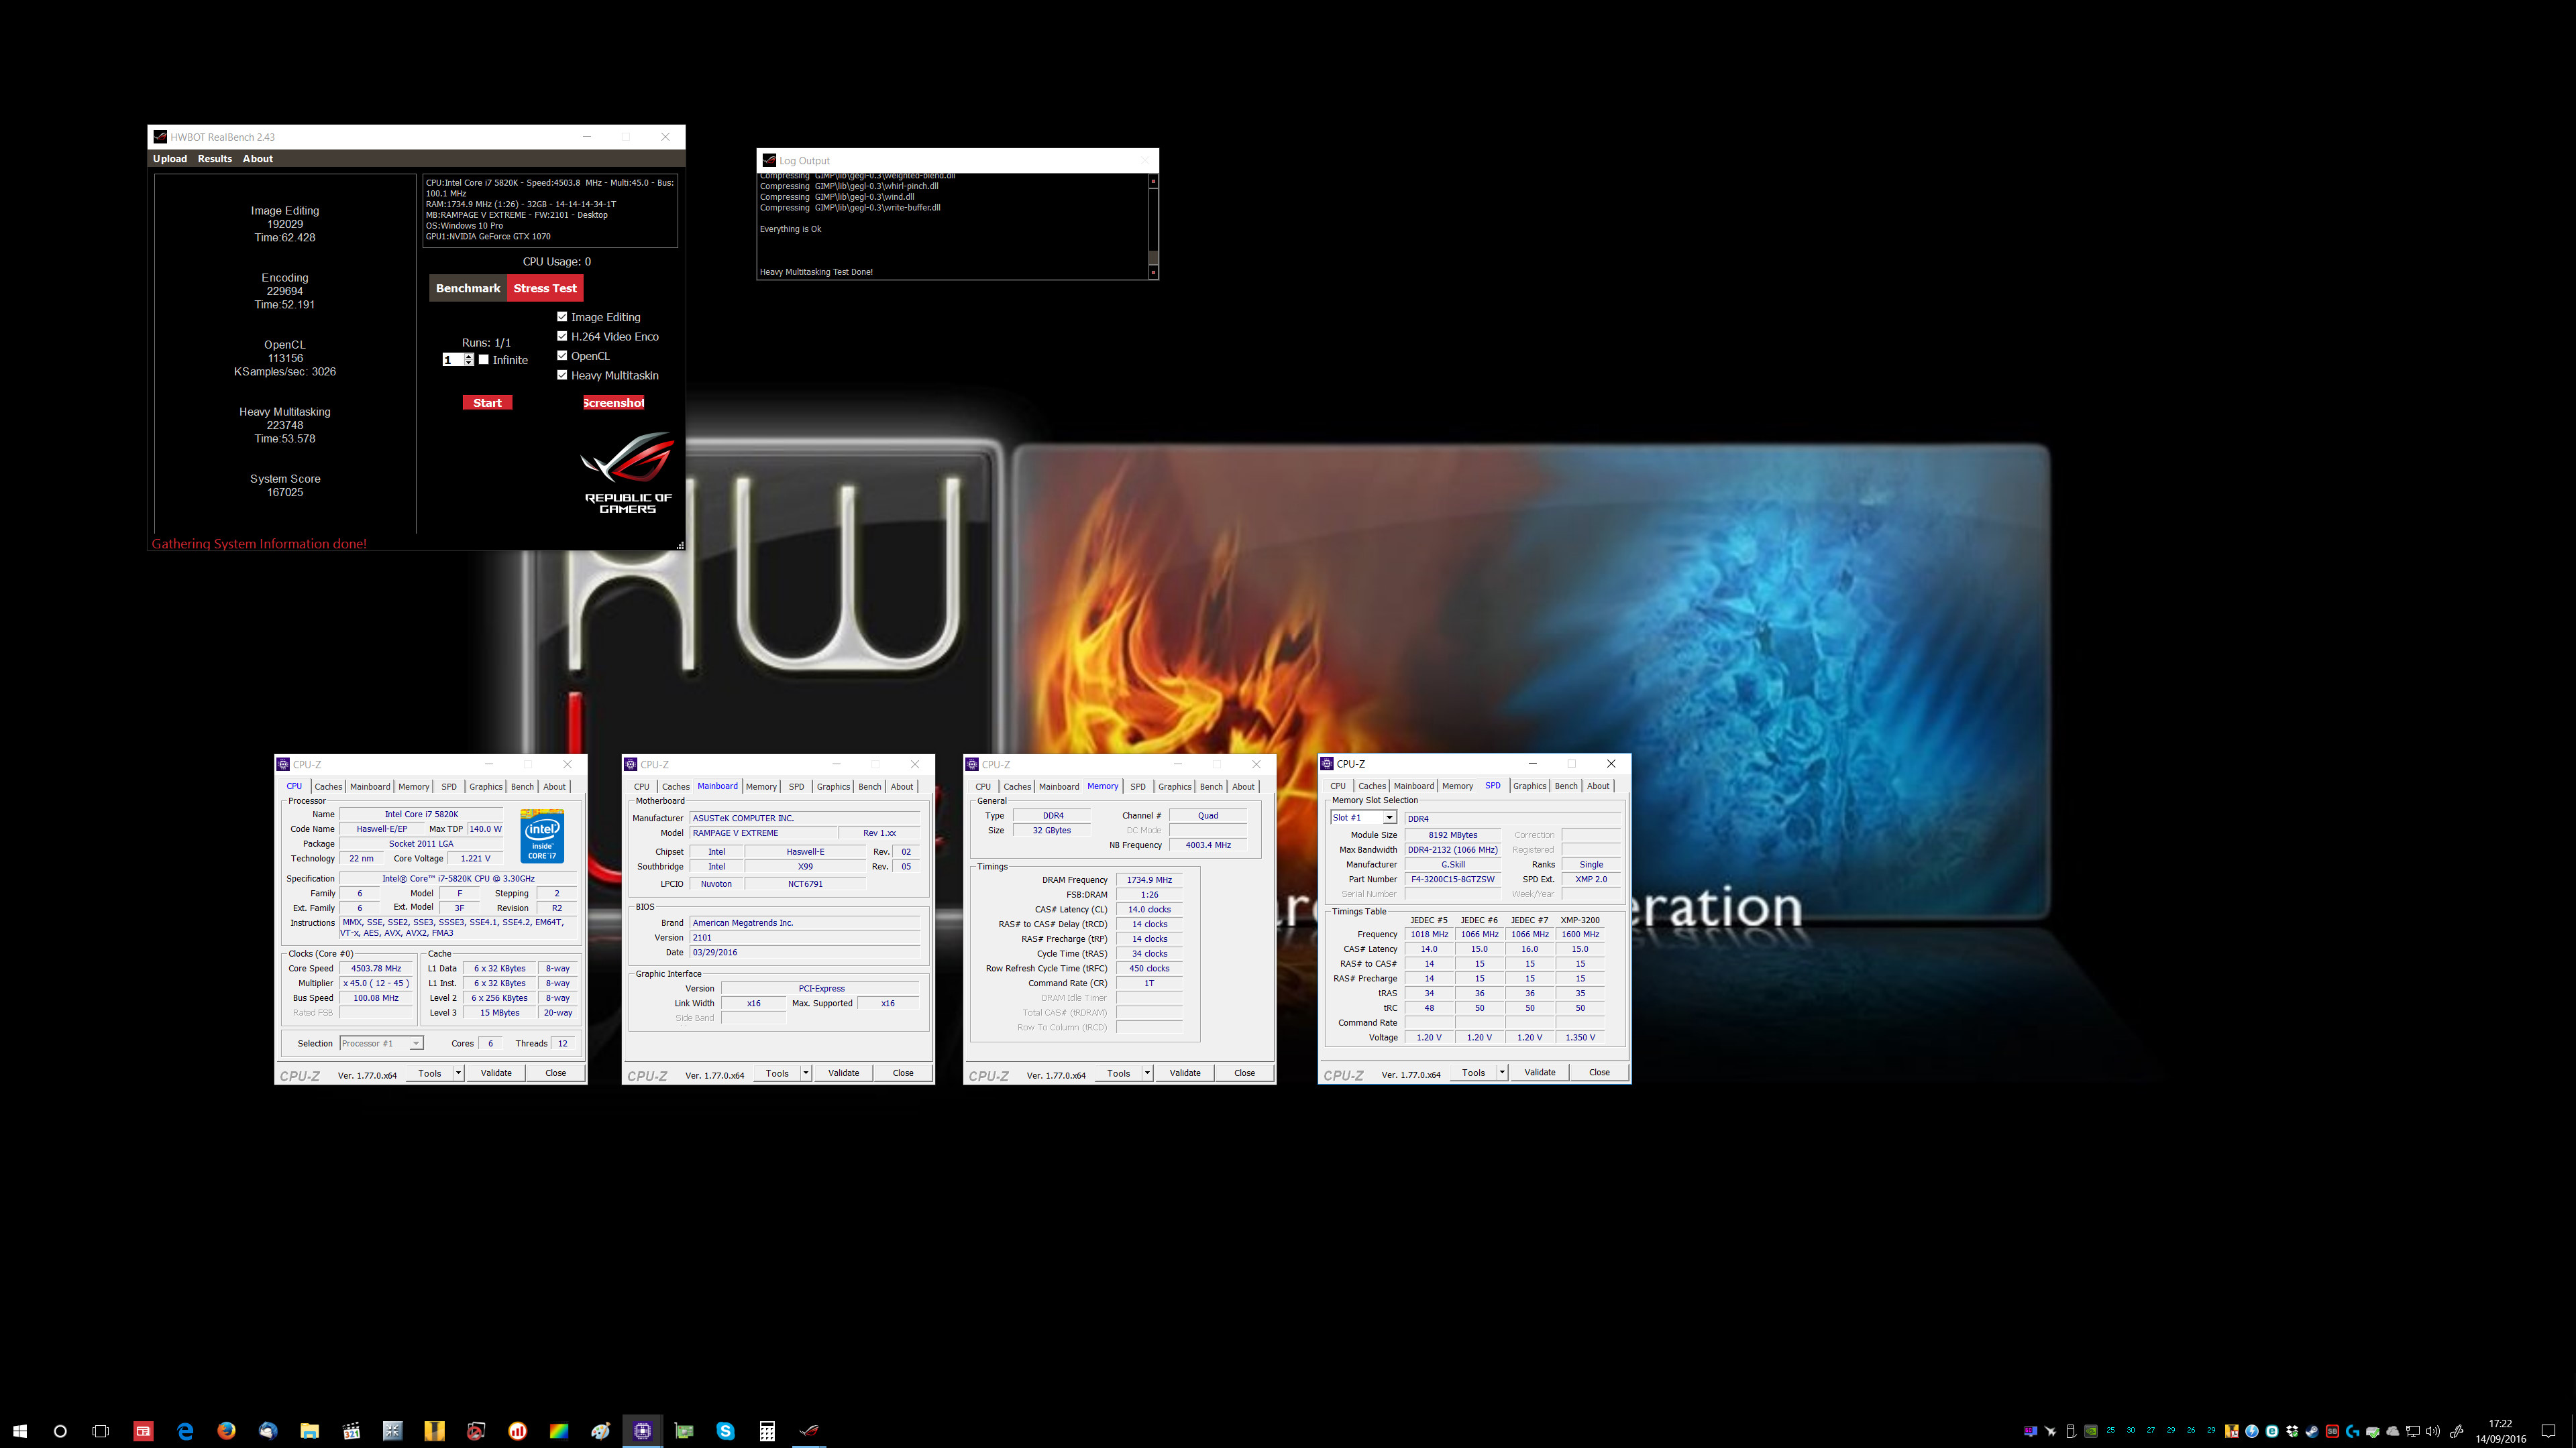2576x1448 pixels.
Task: Open Tools dropdown arrow in SPD window
Action: 1502,1073
